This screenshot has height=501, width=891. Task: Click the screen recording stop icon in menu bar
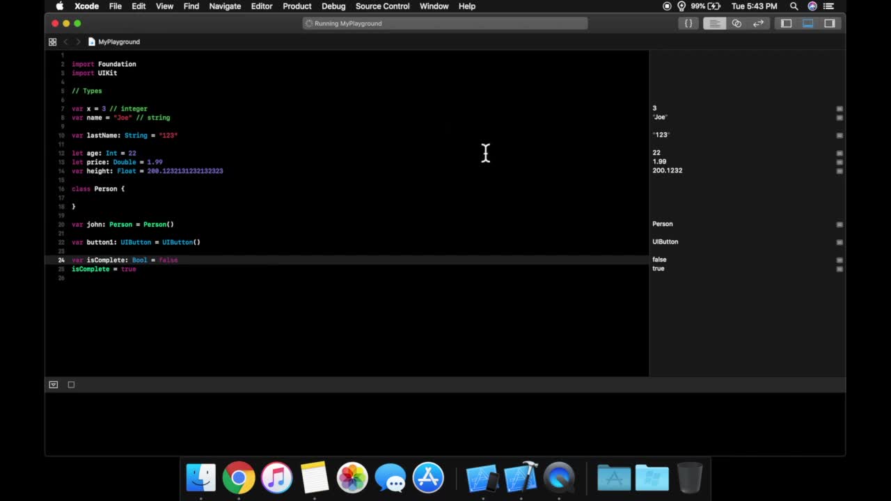pos(667,6)
